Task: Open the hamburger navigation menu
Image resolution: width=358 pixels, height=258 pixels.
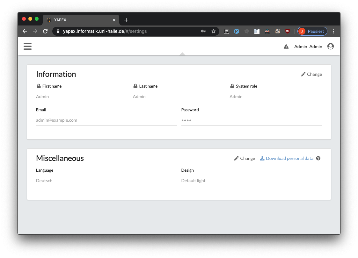Action: (x=28, y=47)
